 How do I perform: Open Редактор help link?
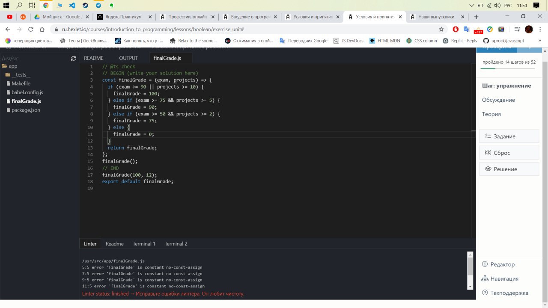coord(498,264)
